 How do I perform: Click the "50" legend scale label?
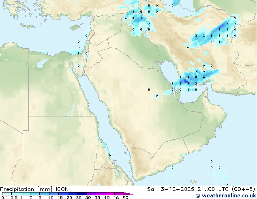pyautogui.click(x=125, y=197)
